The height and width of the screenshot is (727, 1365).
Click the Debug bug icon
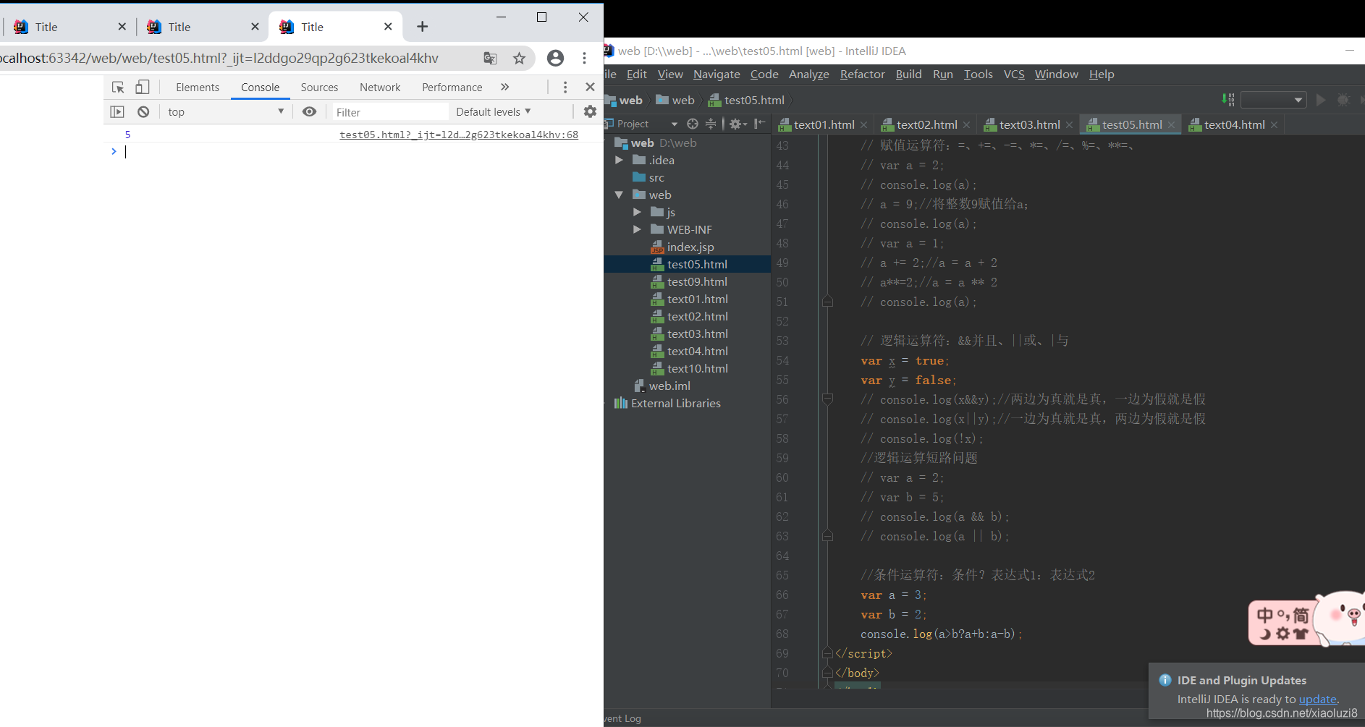click(x=1343, y=100)
